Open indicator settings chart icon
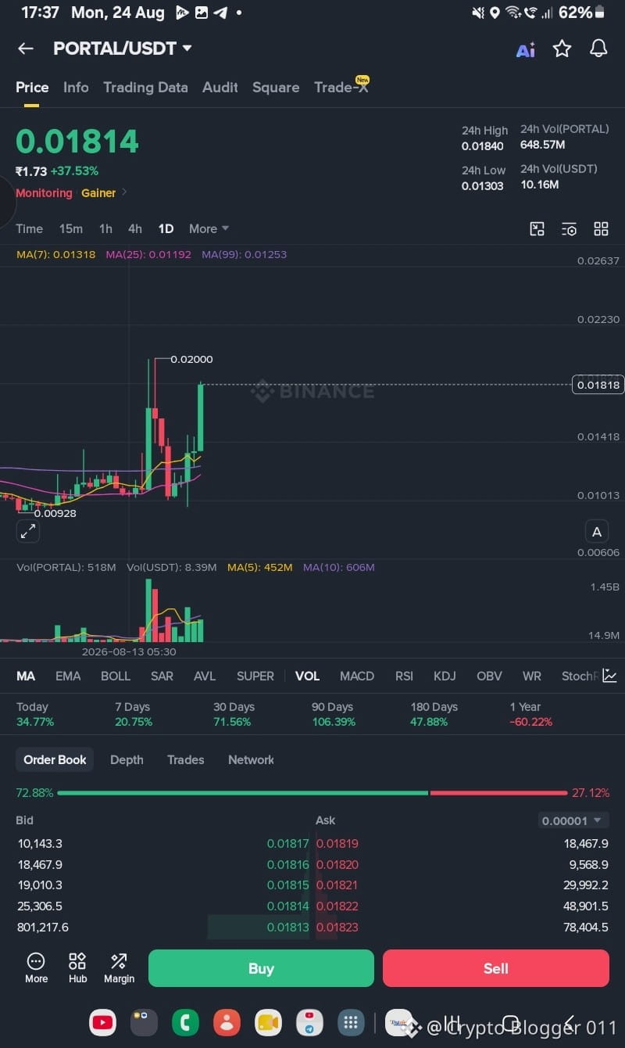The width and height of the screenshot is (625, 1048). pos(609,676)
